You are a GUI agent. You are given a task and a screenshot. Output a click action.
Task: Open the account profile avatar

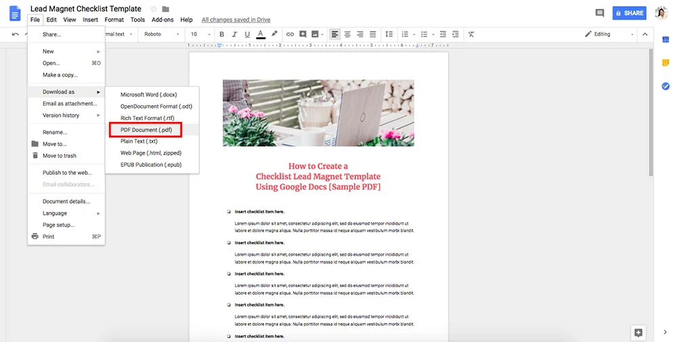tap(661, 13)
